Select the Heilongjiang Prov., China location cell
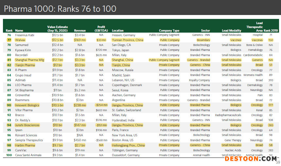The height and width of the screenshot is (166, 281). (128, 145)
